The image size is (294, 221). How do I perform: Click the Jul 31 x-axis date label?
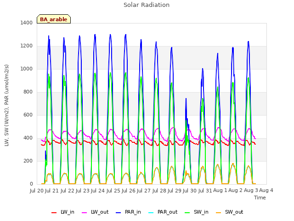point(205,191)
